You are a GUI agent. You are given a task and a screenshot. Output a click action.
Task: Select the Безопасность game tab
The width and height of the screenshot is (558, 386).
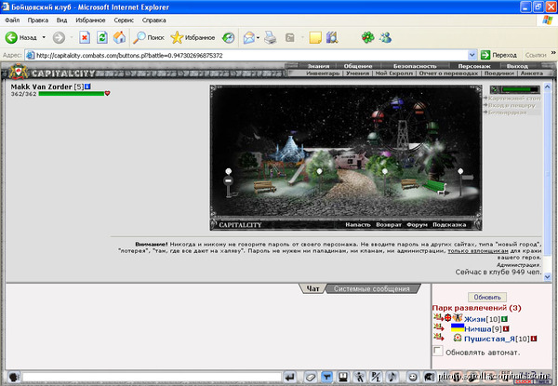(x=415, y=66)
